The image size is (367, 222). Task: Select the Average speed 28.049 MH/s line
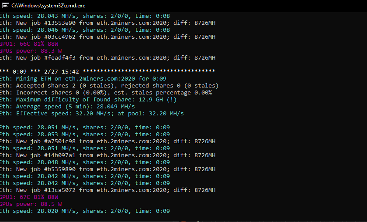(68, 107)
